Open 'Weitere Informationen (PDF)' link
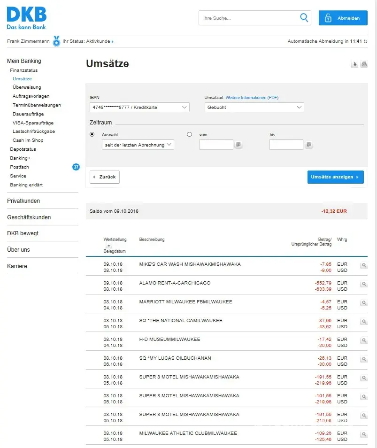Viewport: 377px width, 448px height. click(252, 98)
